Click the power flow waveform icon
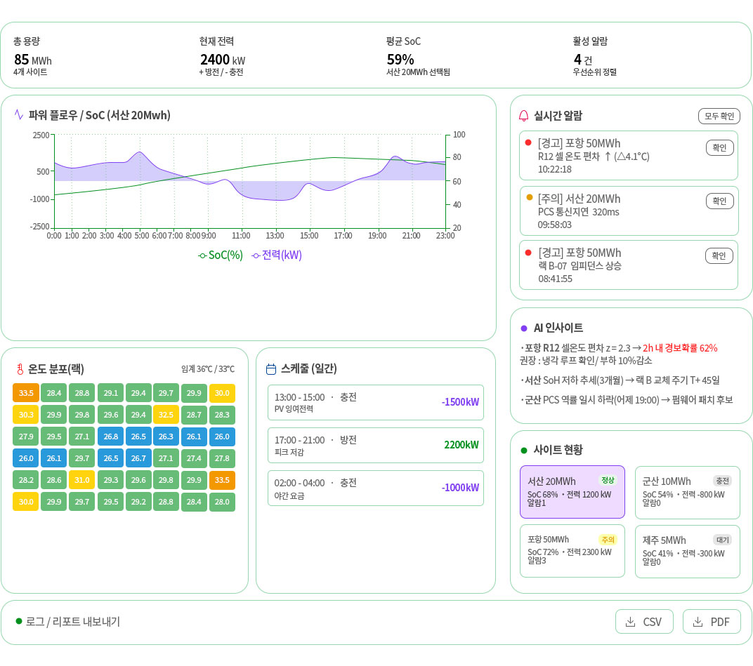The height and width of the screenshot is (666, 753). pyautogui.click(x=19, y=114)
